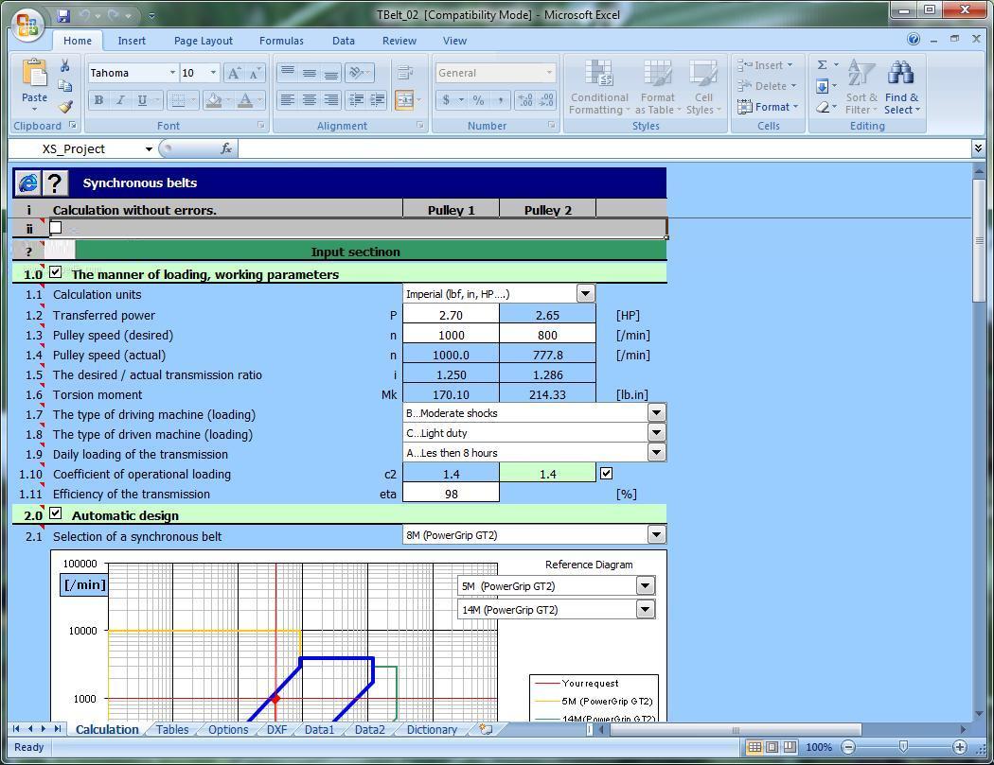The height and width of the screenshot is (765, 994).
Task: Switch to Normal view in status bar
Action: 754,747
